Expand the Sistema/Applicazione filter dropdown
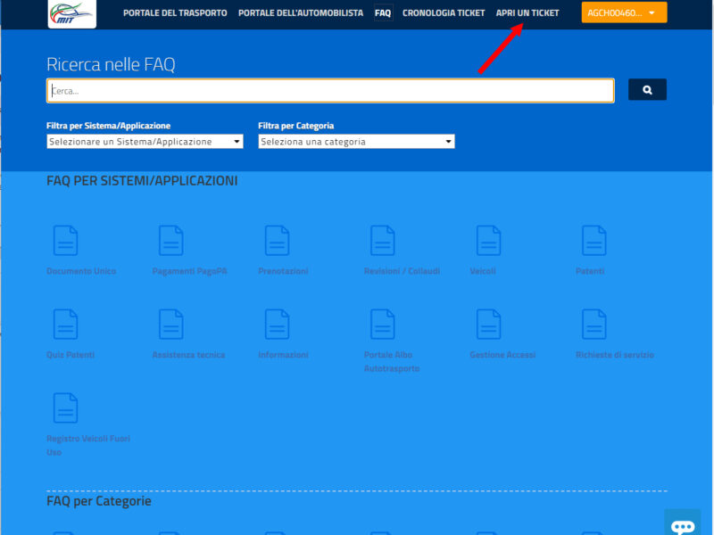The image size is (714, 535). (145, 142)
